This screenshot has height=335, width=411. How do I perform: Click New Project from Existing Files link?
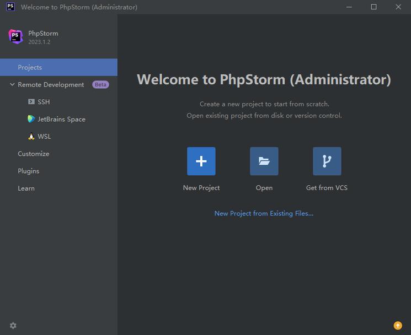tap(264, 213)
